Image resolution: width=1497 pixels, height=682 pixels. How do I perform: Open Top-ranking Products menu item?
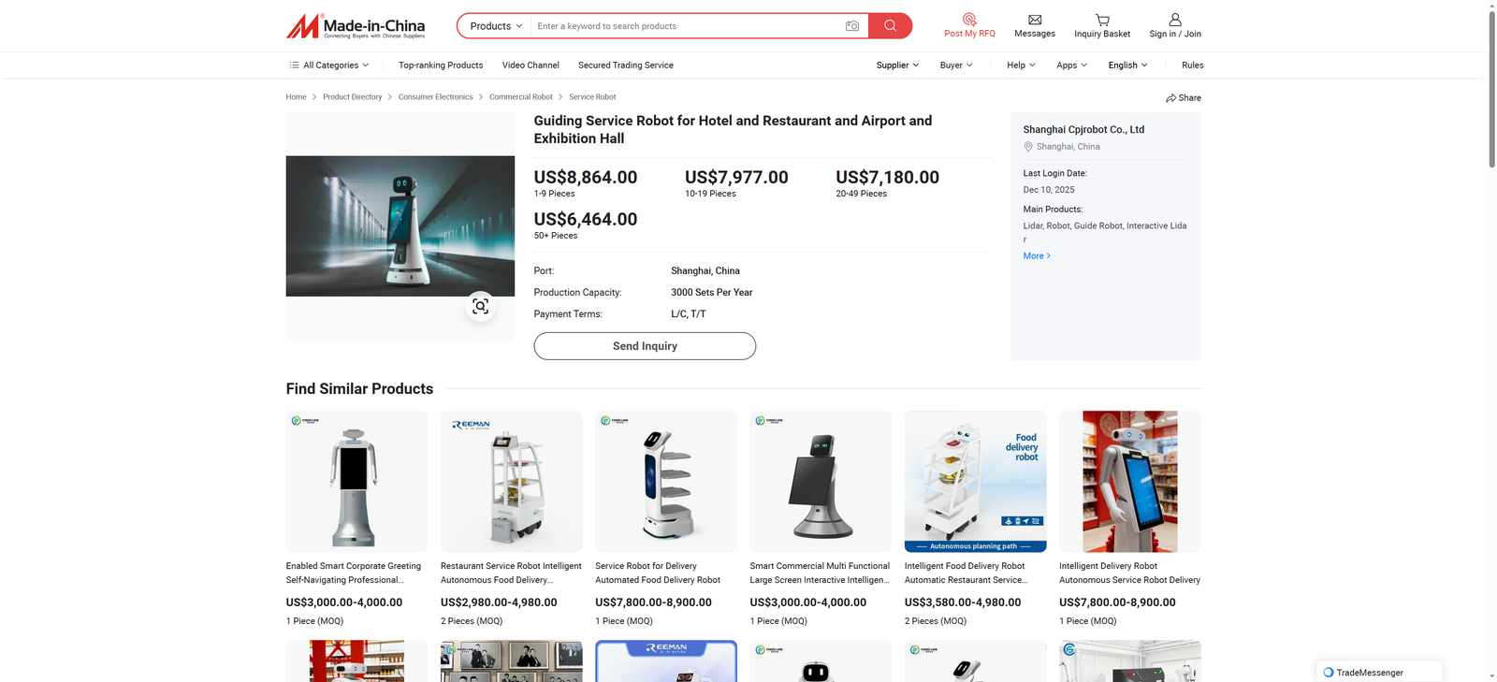point(441,65)
